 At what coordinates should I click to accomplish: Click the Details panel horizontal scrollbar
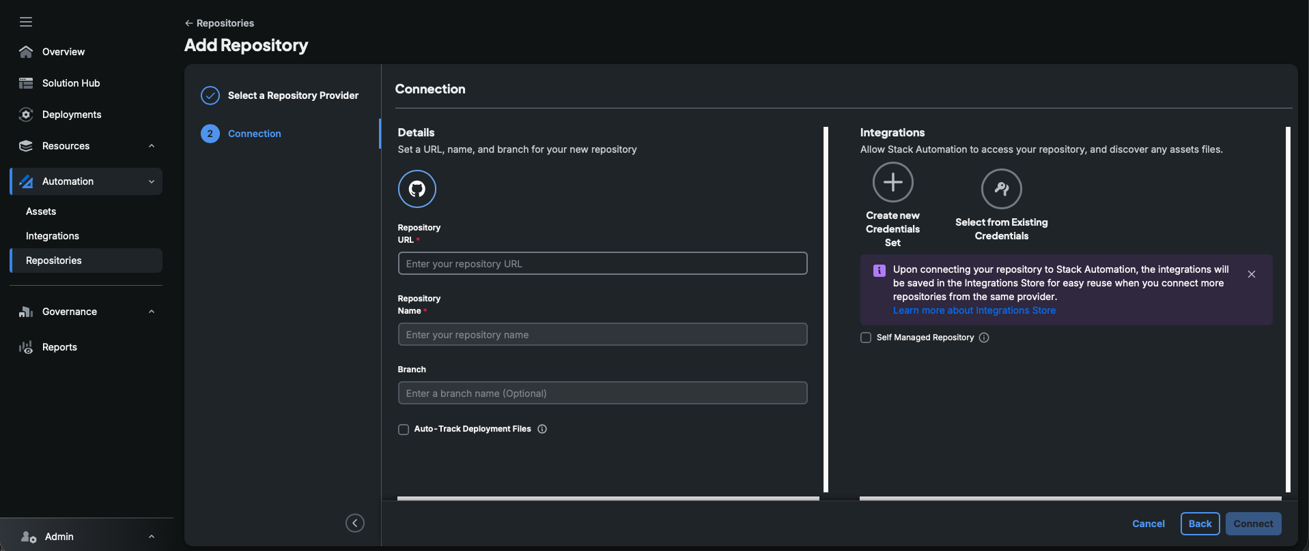608,498
